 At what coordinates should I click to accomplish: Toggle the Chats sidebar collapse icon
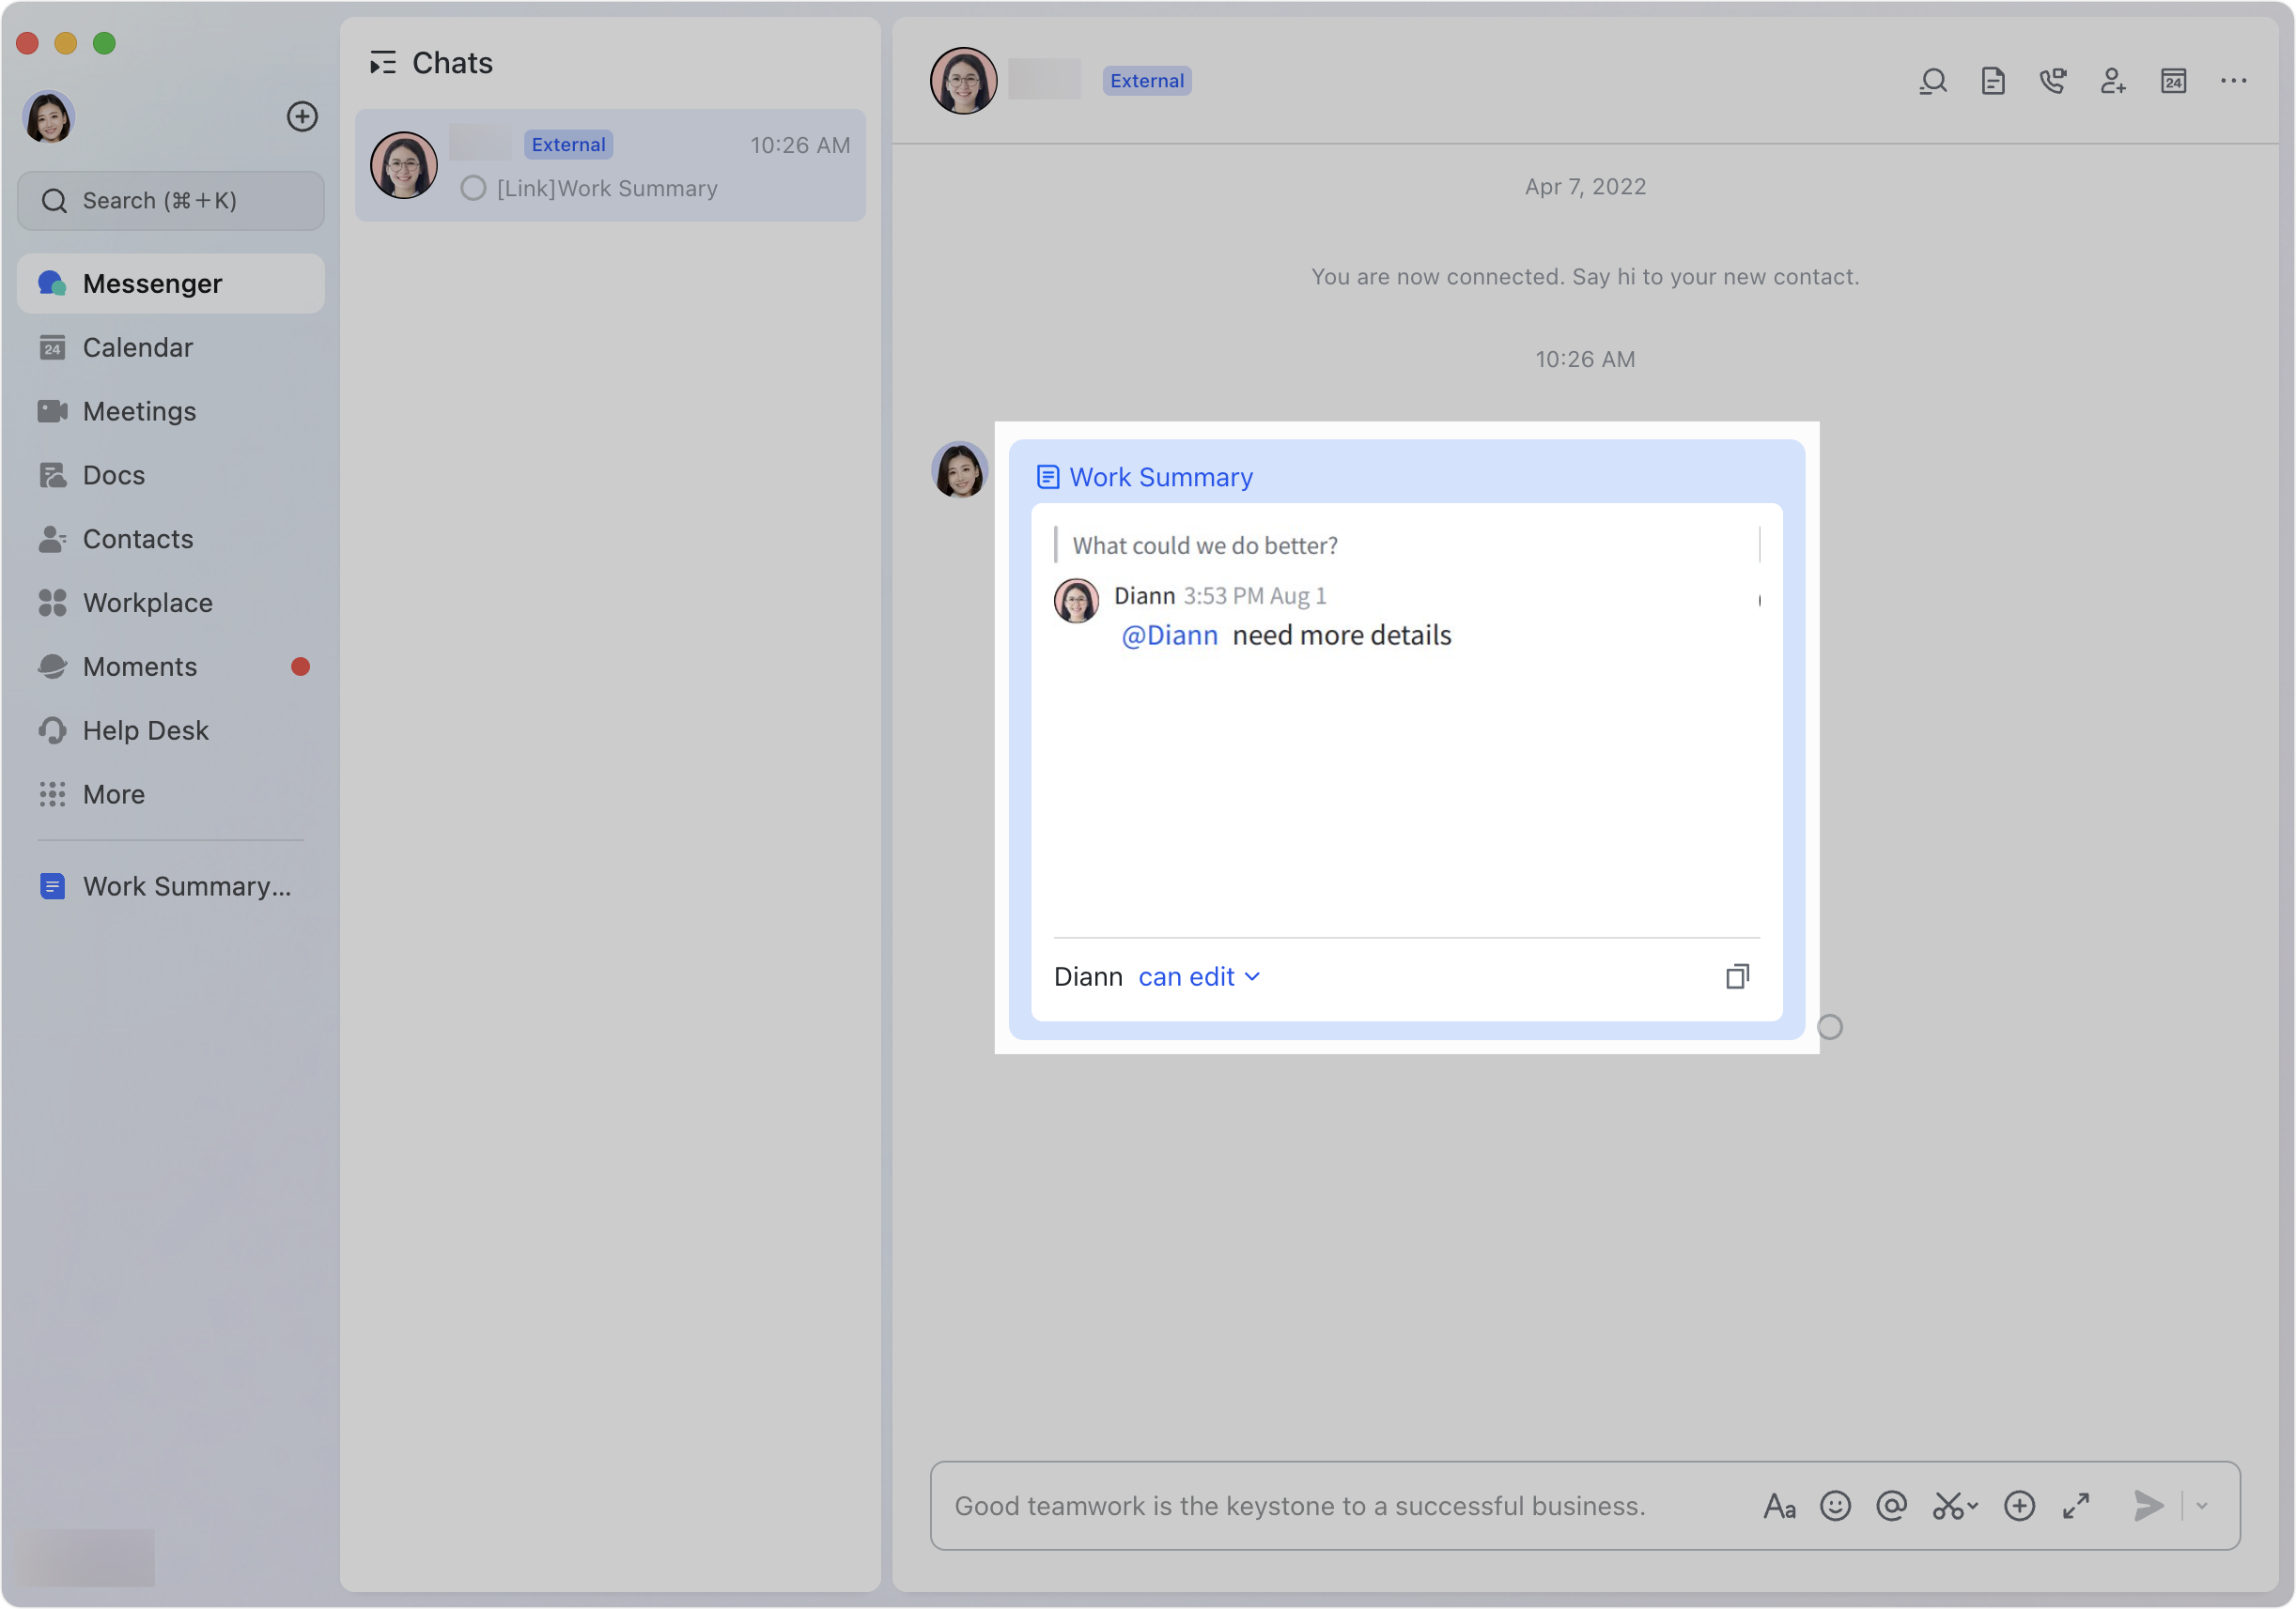pyautogui.click(x=383, y=63)
